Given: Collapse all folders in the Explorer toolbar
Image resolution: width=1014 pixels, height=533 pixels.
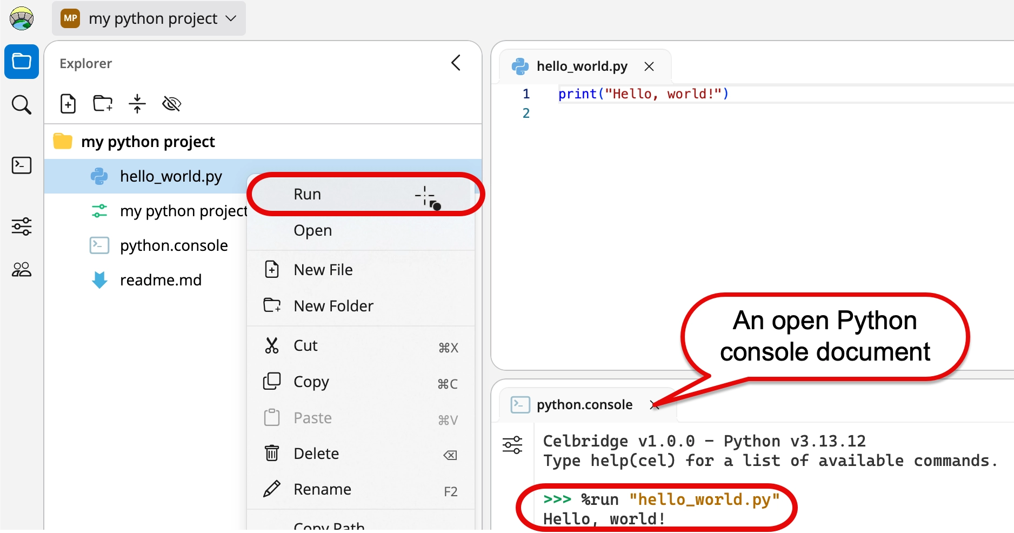Looking at the screenshot, I should tap(137, 103).
